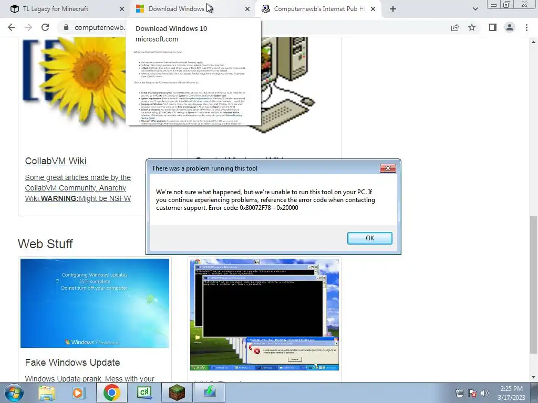The image size is (538, 403).
Task: Select Chrome in the taskbar
Action: coord(111,393)
